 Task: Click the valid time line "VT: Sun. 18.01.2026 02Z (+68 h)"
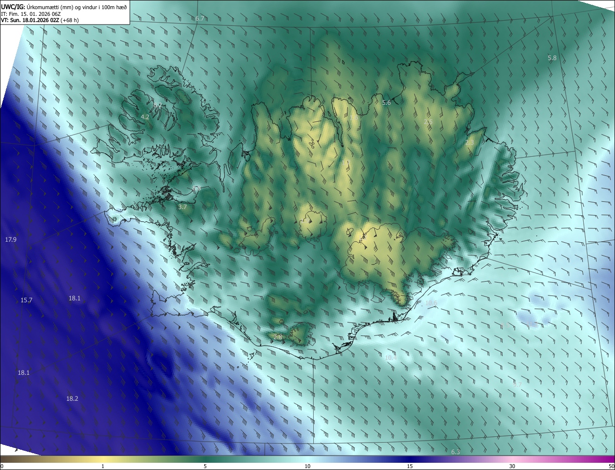[40, 20]
